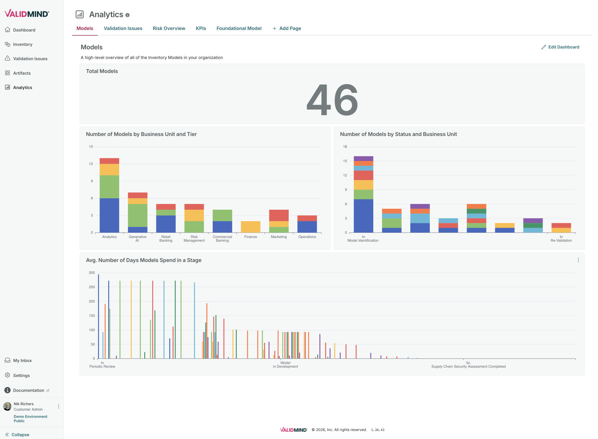
Task: Collapse the left sidebar
Action: pos(17,434)
